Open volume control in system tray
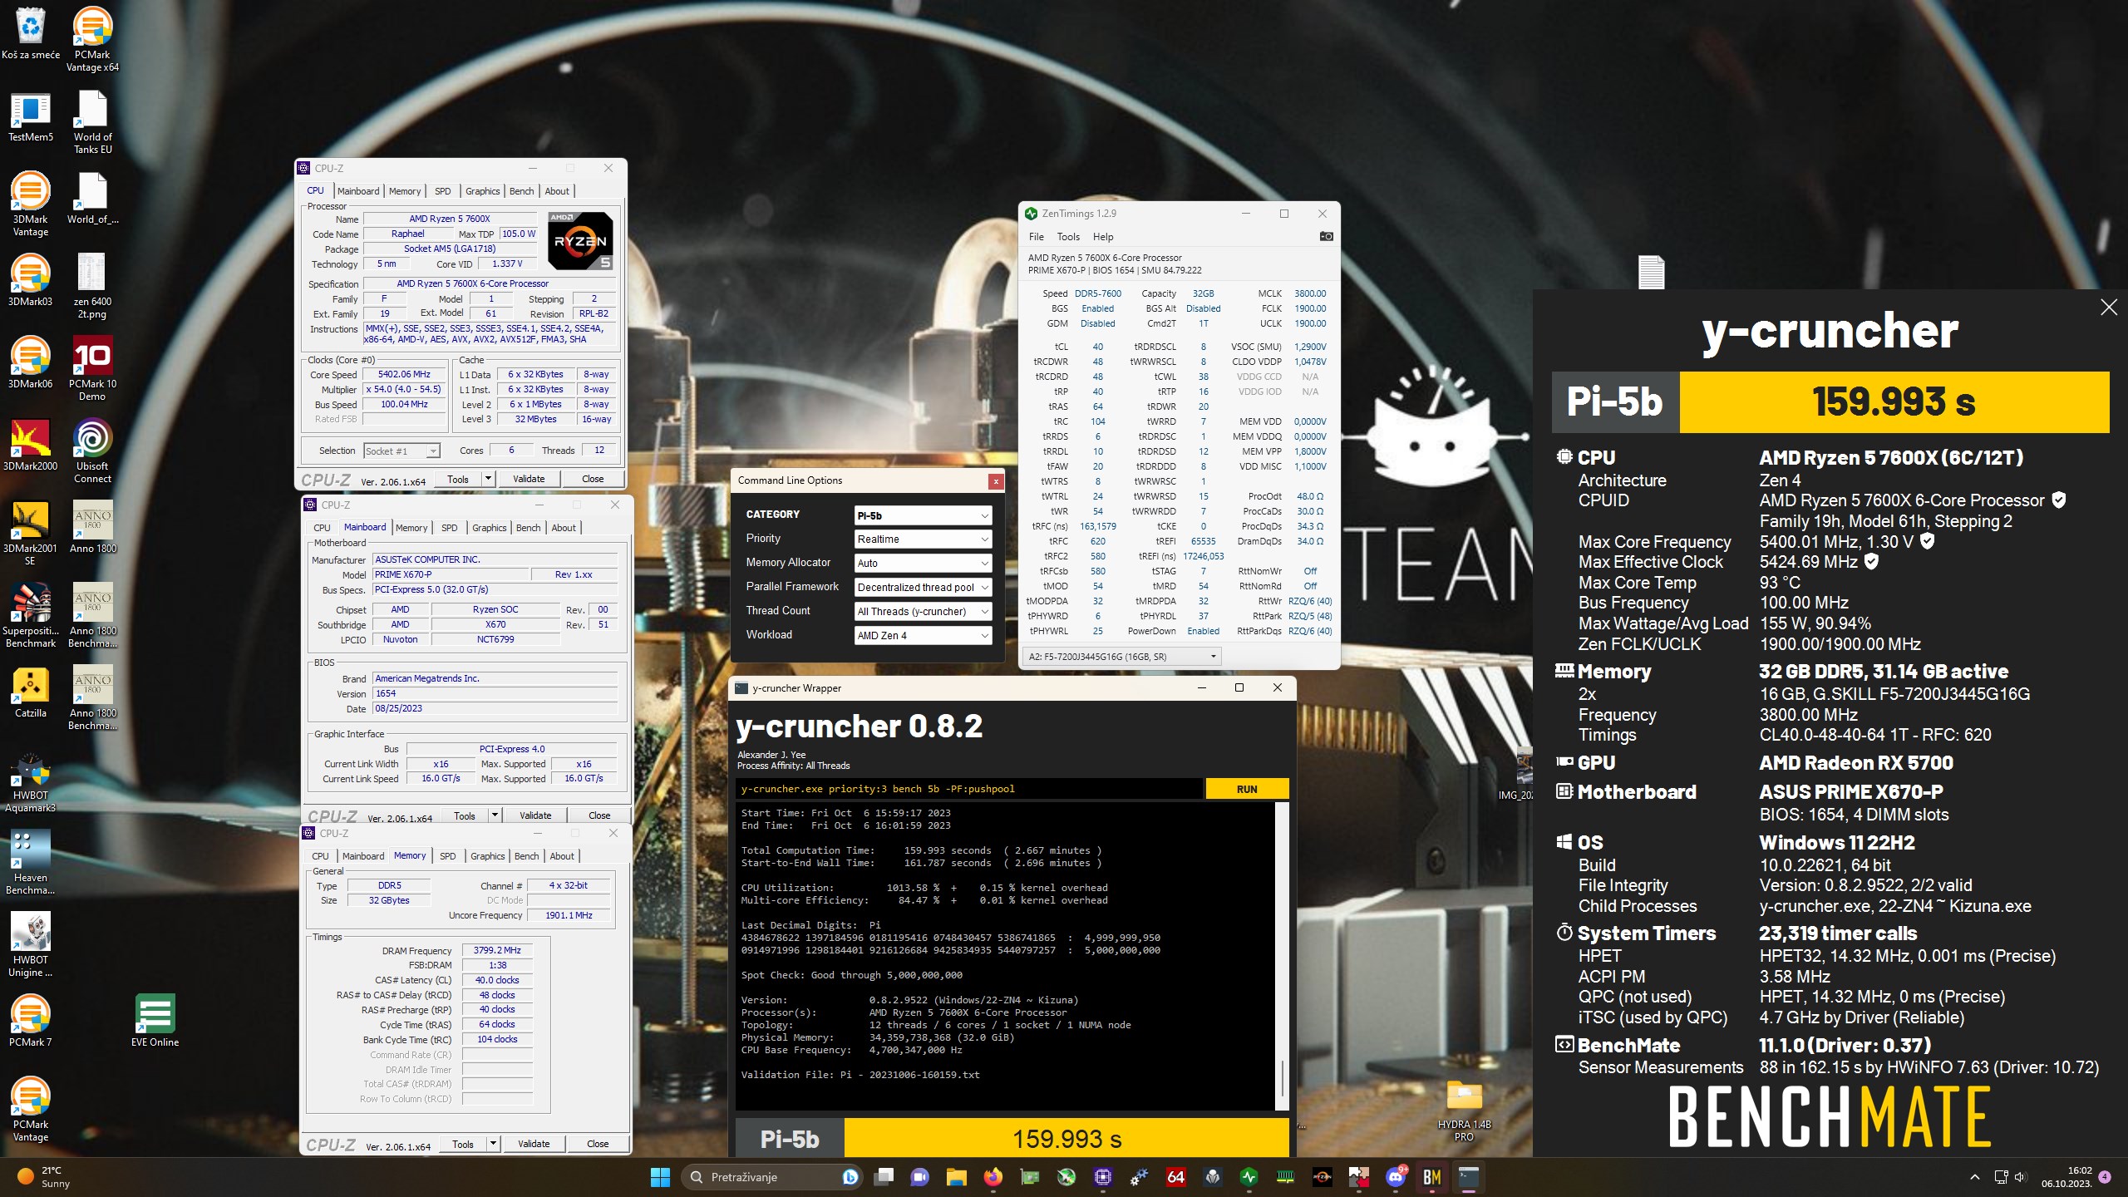 pyautogui.click(x=2021, y=1177)
